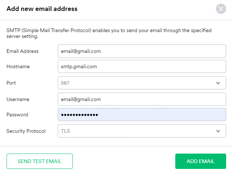Open the Port dropdown showing 587
The height and width of the screenshot is (174, 232).
coord(135,83)
